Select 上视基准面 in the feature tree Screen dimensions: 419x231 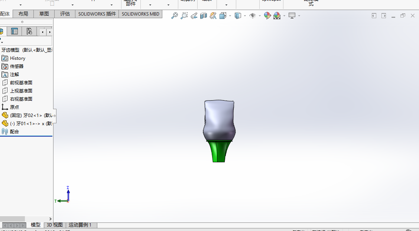[x=21, y=91]
